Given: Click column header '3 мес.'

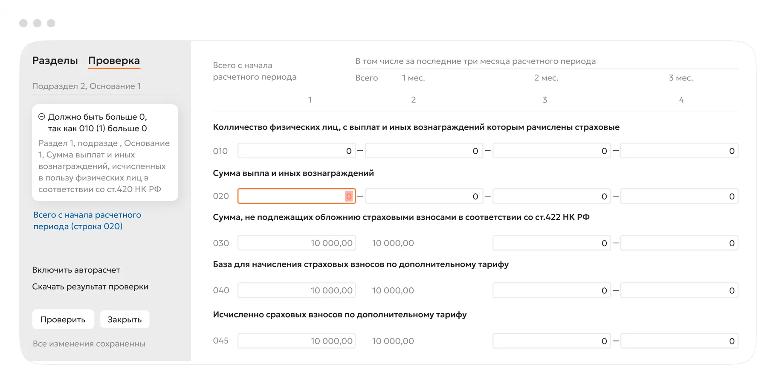Looking at the screenshot, I should tap(681, 78).
